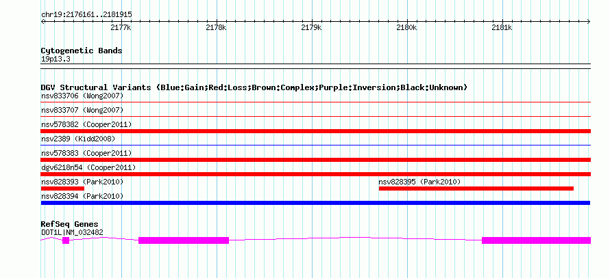Click the 2177k ruler label
This screenshot has height=278, width=610.
point(121,28)
